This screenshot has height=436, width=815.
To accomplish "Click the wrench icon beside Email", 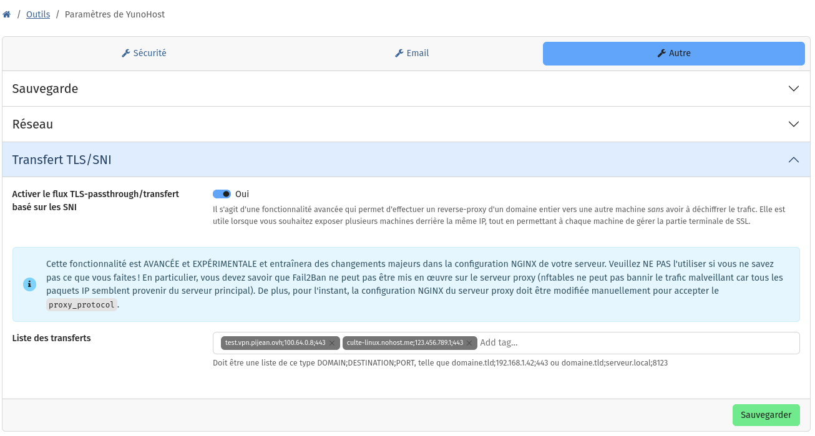I will click(399, 54).
